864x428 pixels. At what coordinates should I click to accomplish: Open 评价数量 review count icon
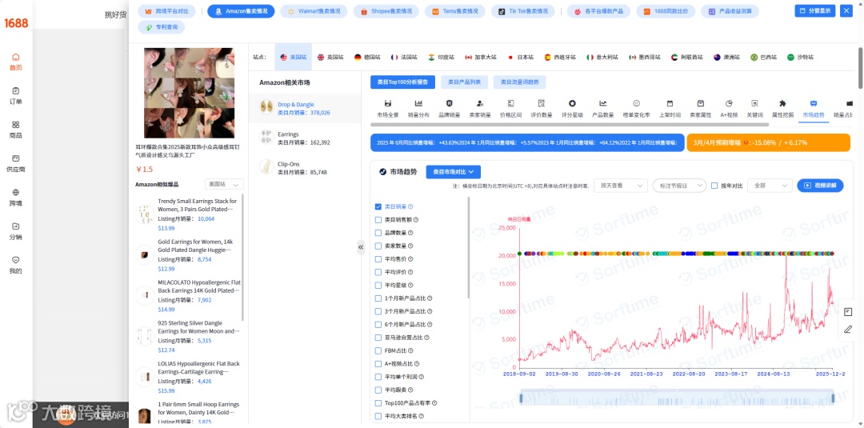coord(541,103)
